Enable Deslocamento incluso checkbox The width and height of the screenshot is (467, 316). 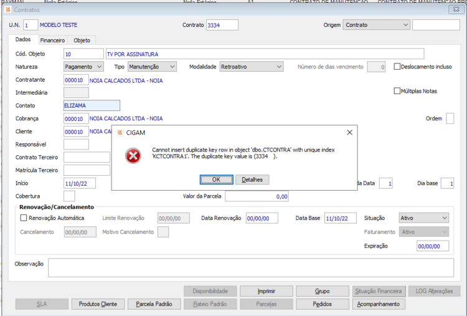click(397, 67)
